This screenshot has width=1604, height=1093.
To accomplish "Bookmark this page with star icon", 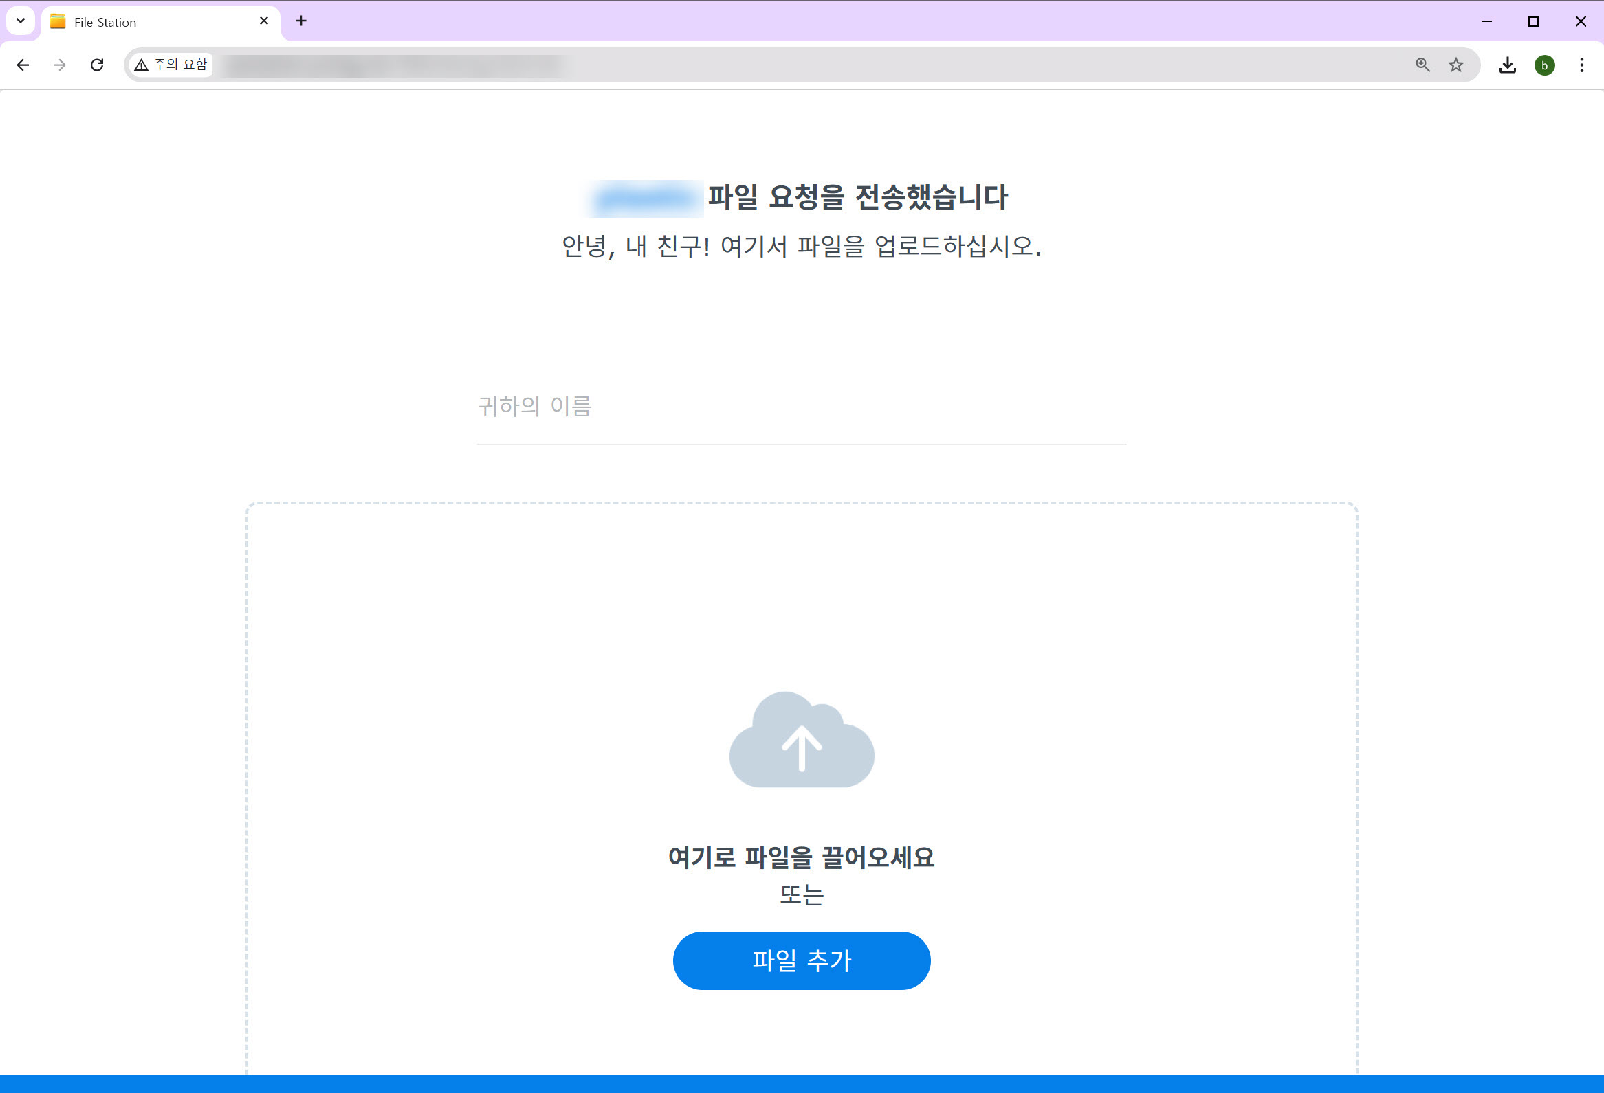I will click(1455, 65).
